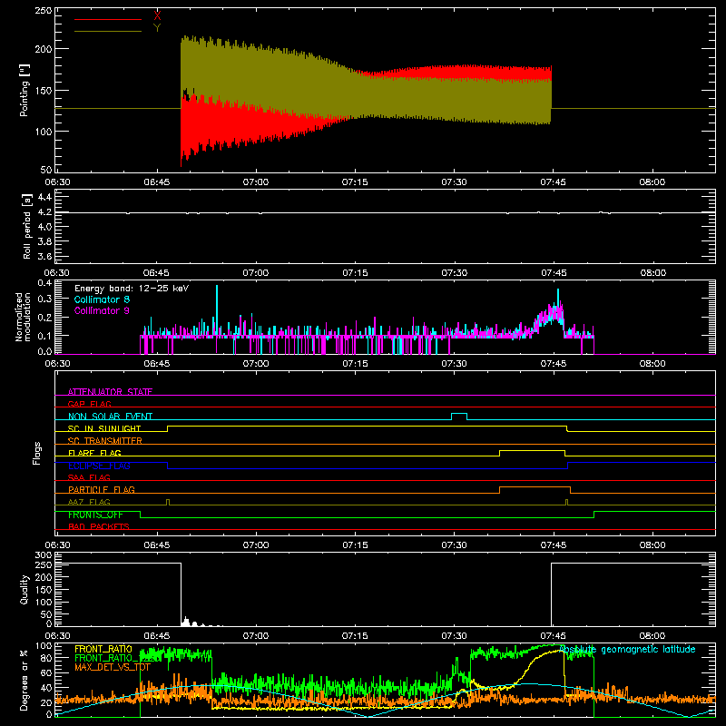Click the A4Z_FLAG label

tap(89, 502)
